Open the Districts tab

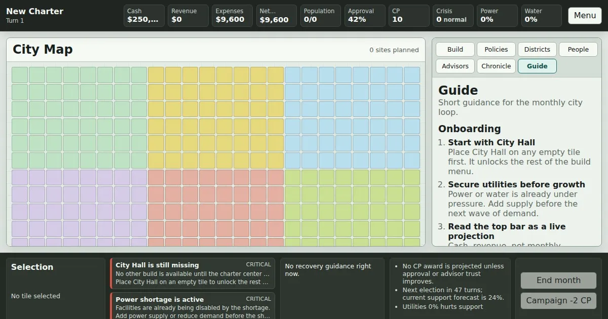click(537, 49)
